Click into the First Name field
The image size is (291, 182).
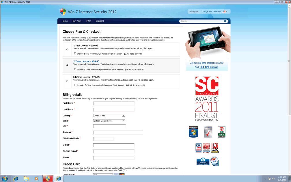[113, 103]
